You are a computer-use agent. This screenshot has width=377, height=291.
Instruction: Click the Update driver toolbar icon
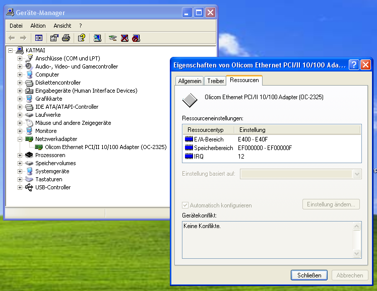[112, 38]
